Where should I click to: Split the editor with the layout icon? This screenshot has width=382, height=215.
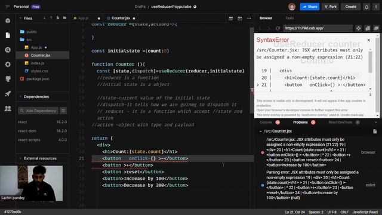pyautogui.click(x=231, y=19)
